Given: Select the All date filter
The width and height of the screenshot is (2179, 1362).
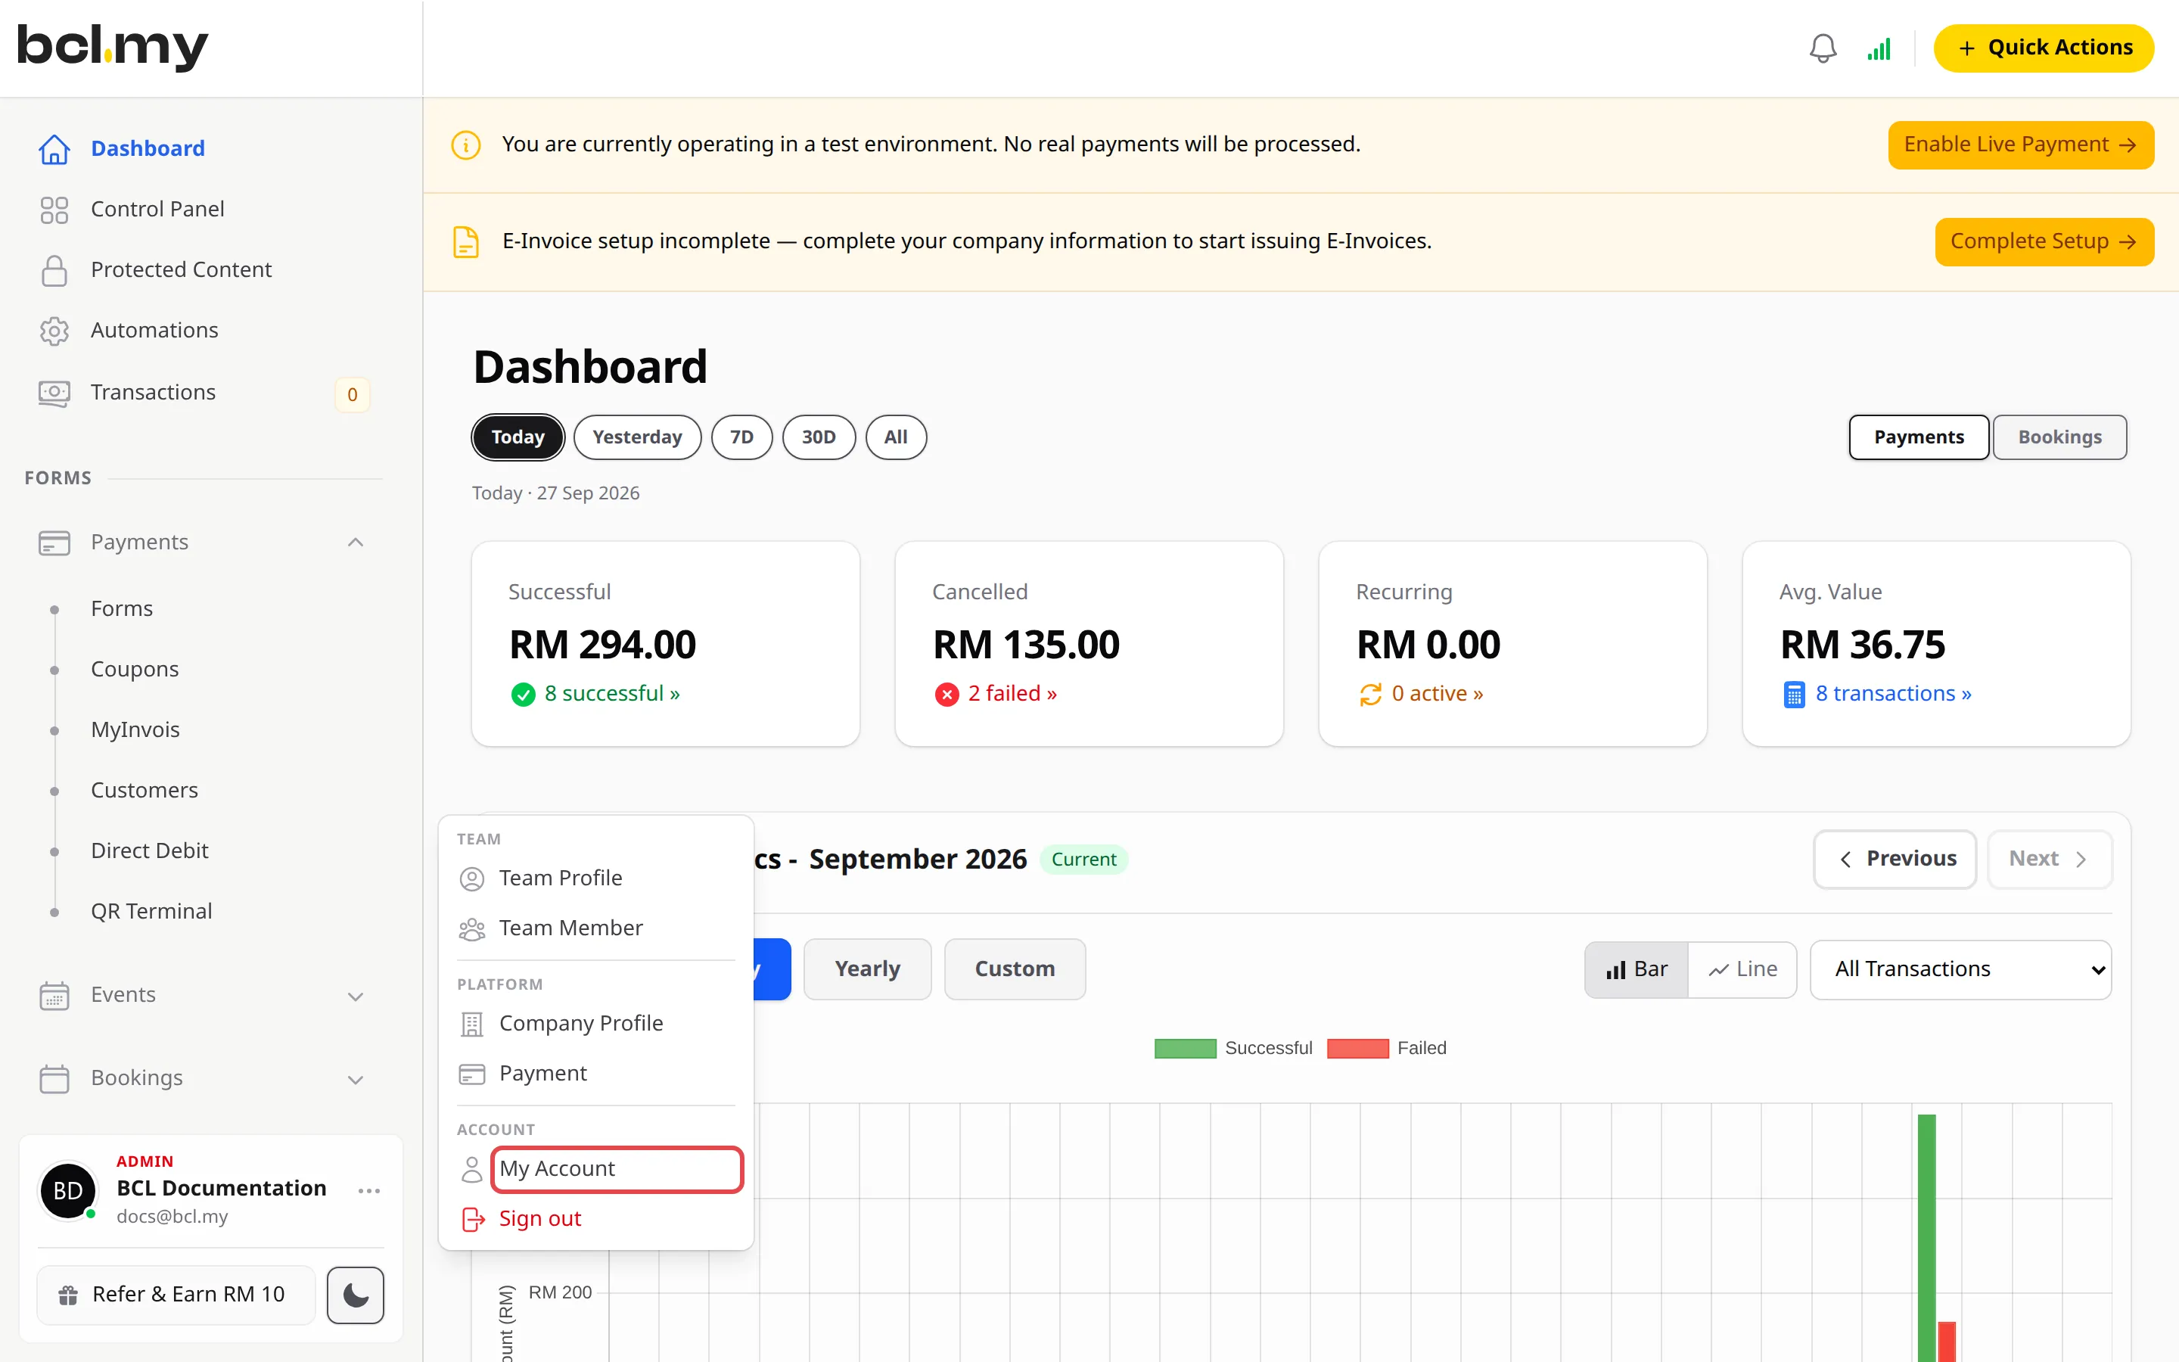Looking at the screenshot, I should click(896, 437).
